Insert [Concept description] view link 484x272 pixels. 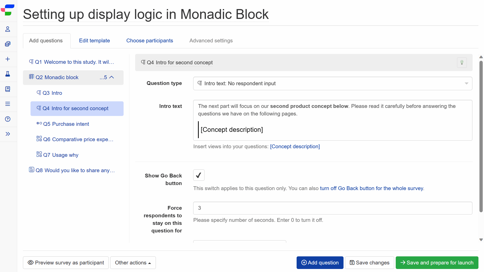(x=295, y=146)
